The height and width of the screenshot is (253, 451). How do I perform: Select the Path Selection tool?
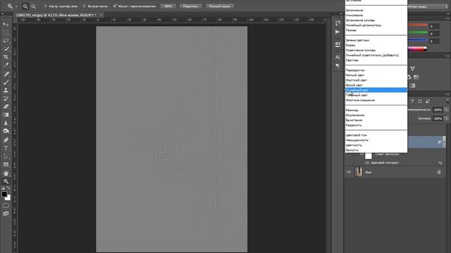tap(6, 156)
